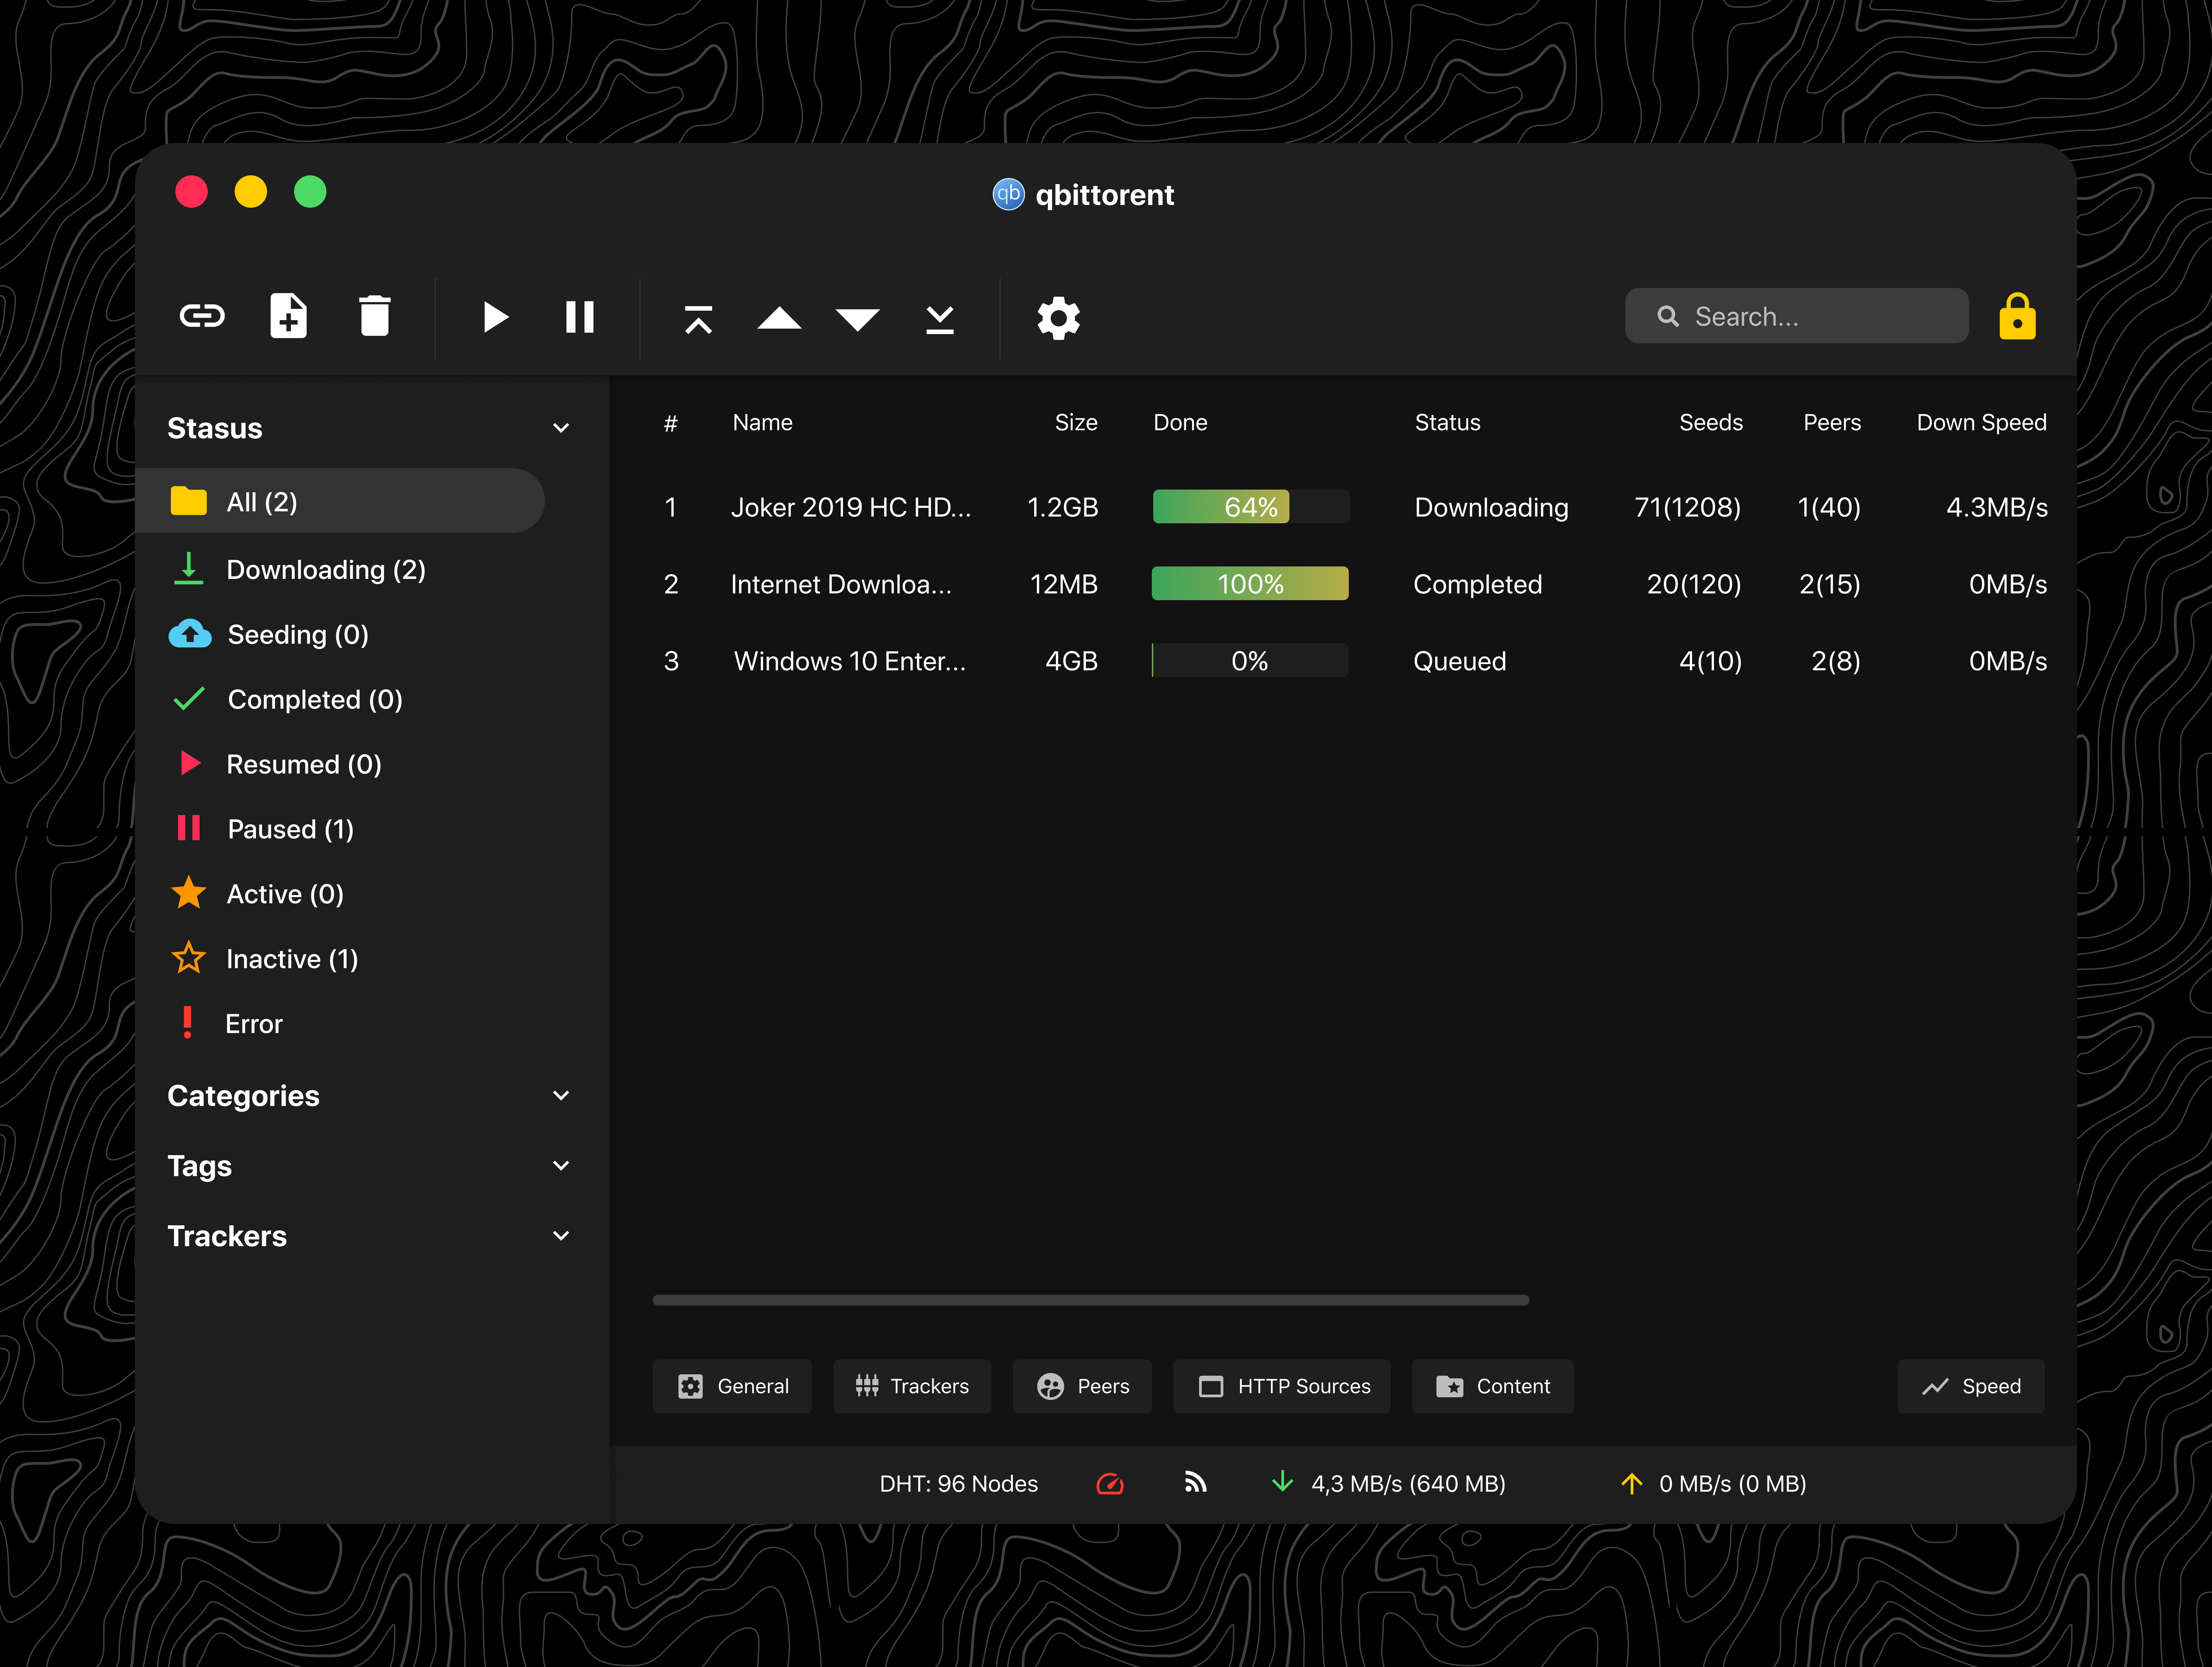Click the add torrent link icon
This screenshot has height=1667, width=2212.
(x=202, y=317)
